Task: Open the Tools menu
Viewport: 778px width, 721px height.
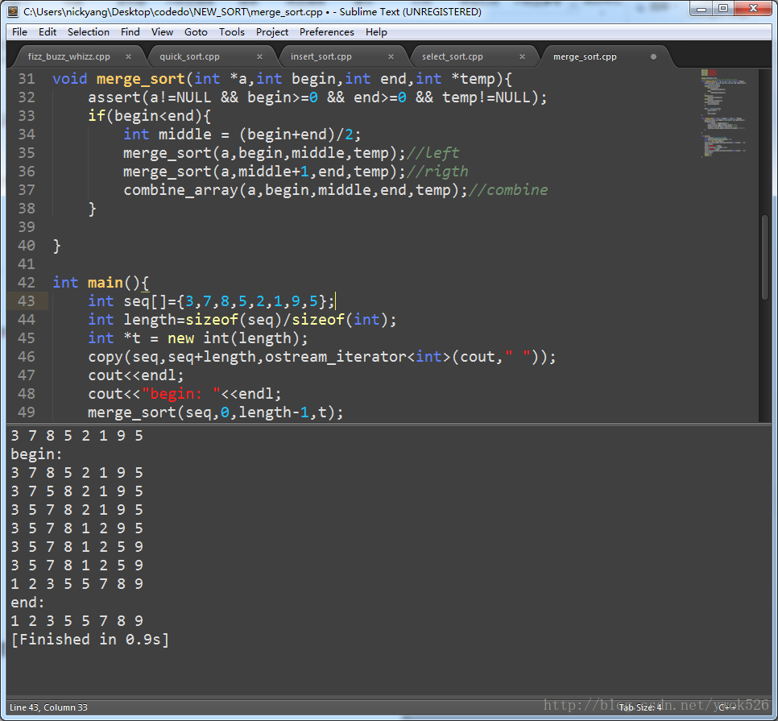Action: (x=232, y=31)
